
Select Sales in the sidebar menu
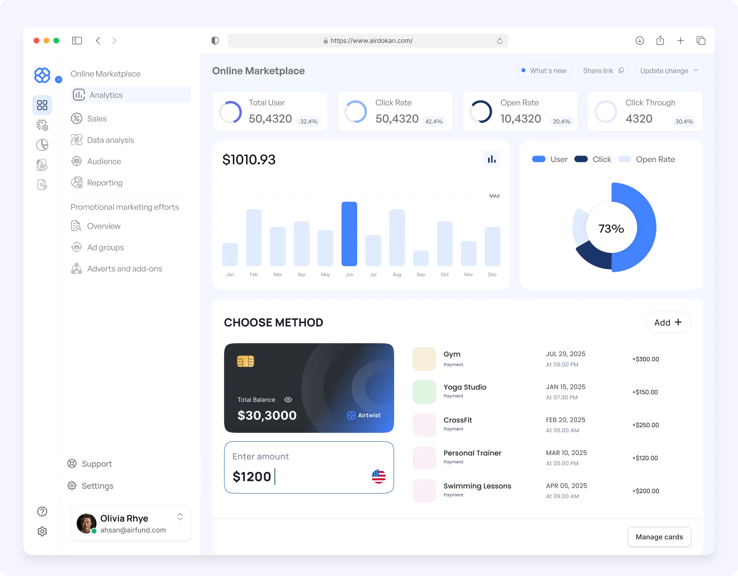pos(97,119)
